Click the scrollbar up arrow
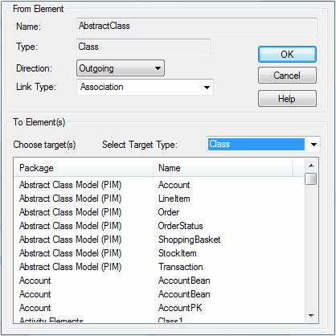 [x=311, y=166]
